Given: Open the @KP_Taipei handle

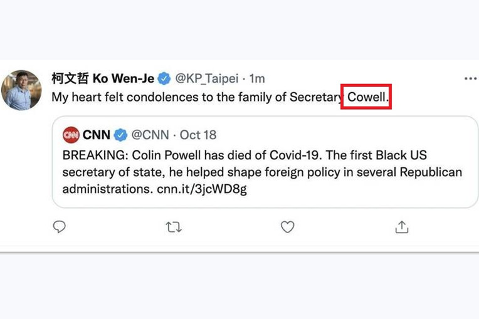Looking at the screenshot, I should pos(206,79).
